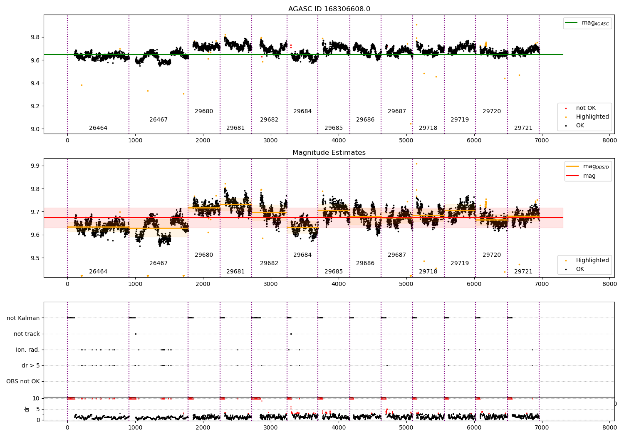Click obsid label 29719 in Magnitude Estimates plot

[x=460, y=263]
